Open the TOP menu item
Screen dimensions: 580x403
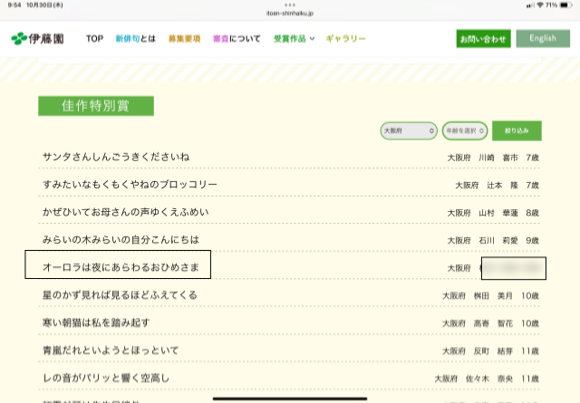pos(94,39)
